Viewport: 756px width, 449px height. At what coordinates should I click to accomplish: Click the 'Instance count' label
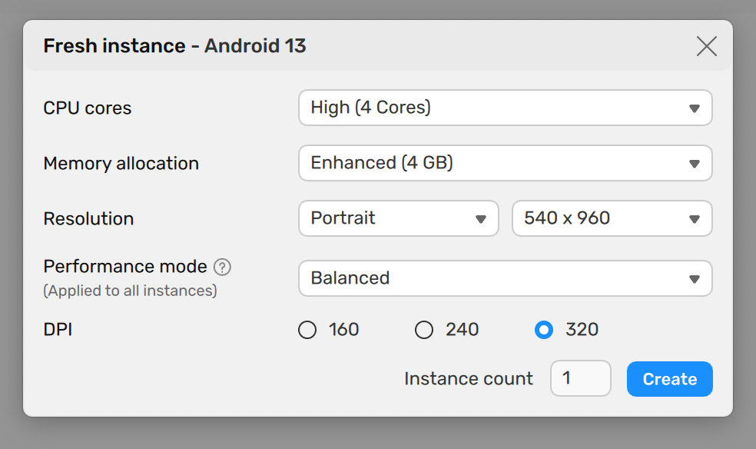469,378
